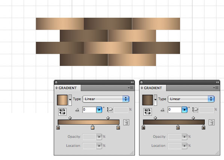This screenshot has height=160, width=224.
Task: Select top-middle dark brown brick on canvas
Action: click(108, 24)
